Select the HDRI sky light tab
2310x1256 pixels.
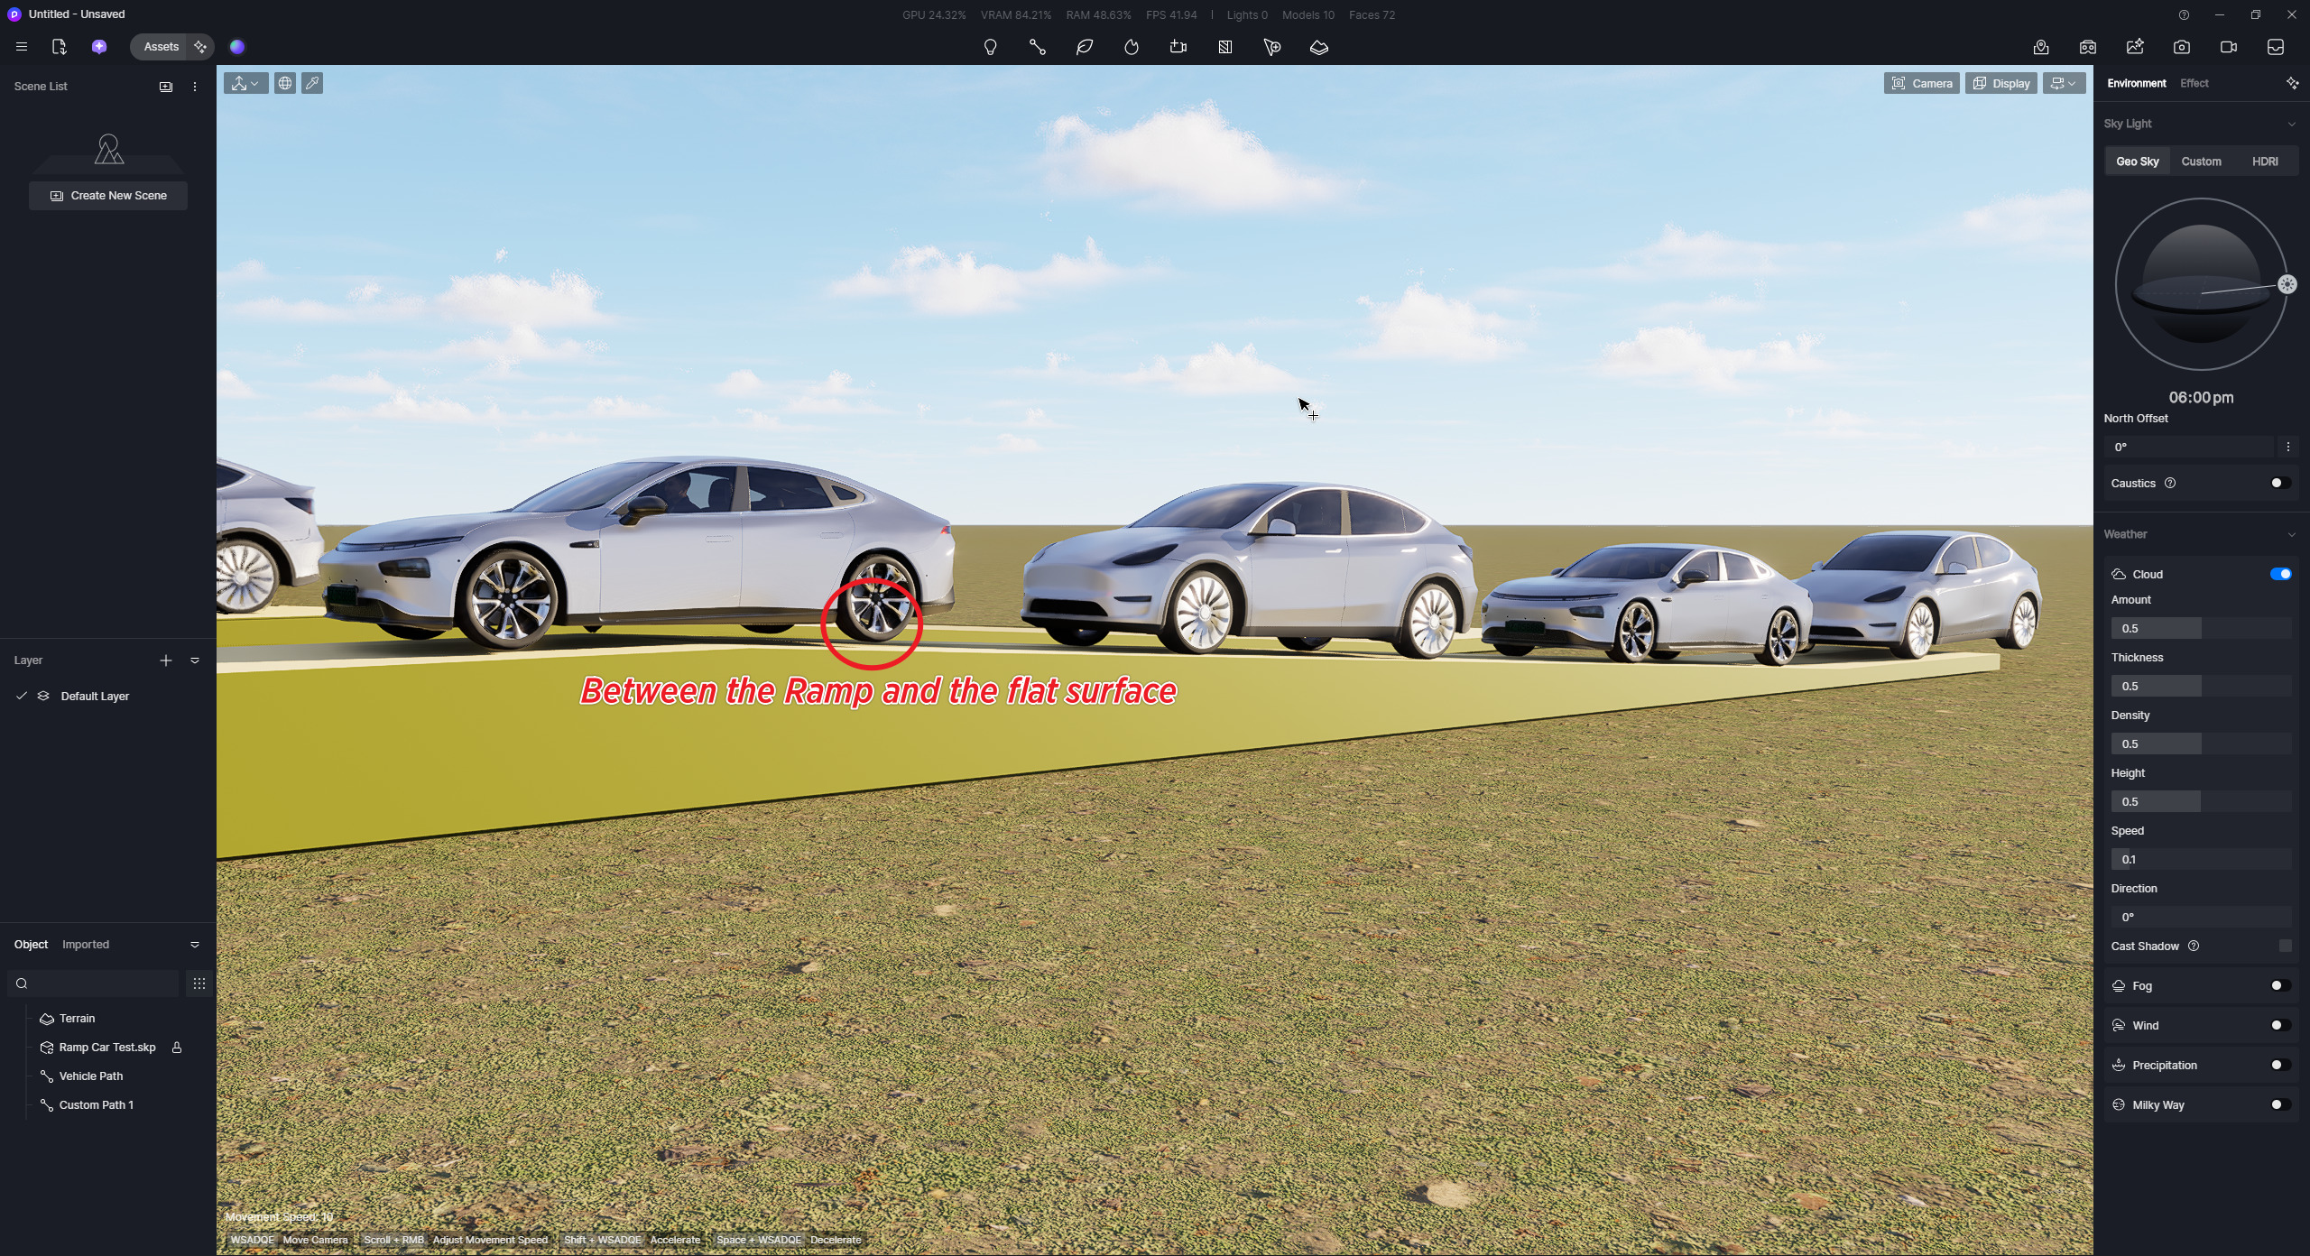point(2264,162)
